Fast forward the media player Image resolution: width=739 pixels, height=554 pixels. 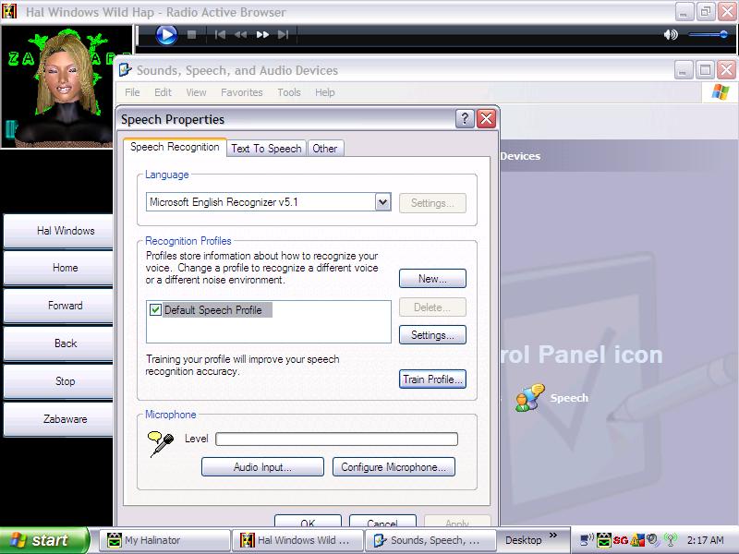click(x=262, y=34)
